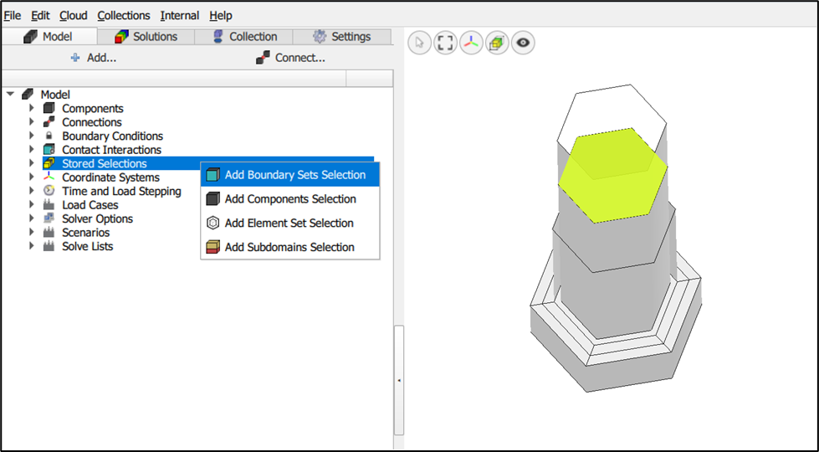This screenshot has height=452, width=819.
Task: Open the Collections menu
Action: (124, 16)
